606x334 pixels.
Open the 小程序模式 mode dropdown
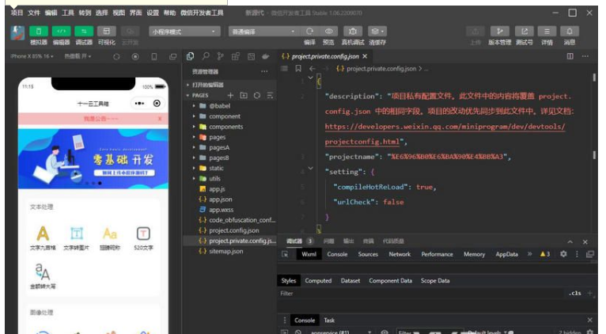[184, 31]
